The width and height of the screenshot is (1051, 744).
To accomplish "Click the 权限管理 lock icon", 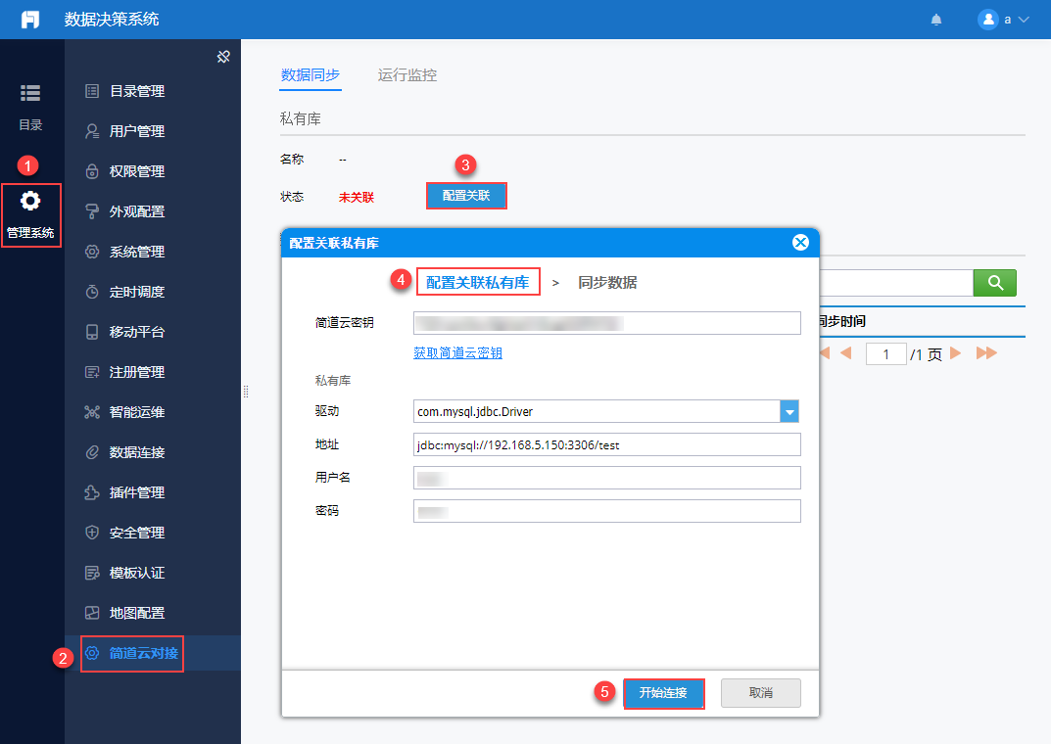I will point(92,171).
